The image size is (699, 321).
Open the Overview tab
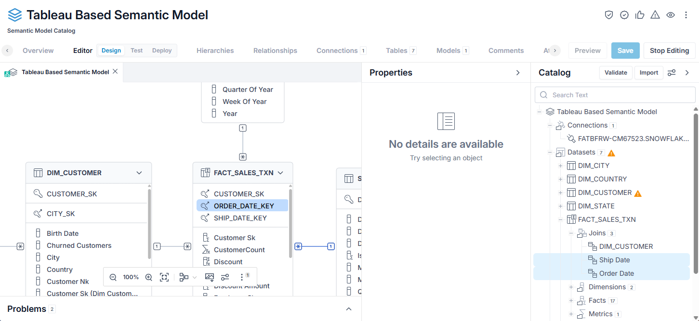pyautogui.click(x=38, y=51)
